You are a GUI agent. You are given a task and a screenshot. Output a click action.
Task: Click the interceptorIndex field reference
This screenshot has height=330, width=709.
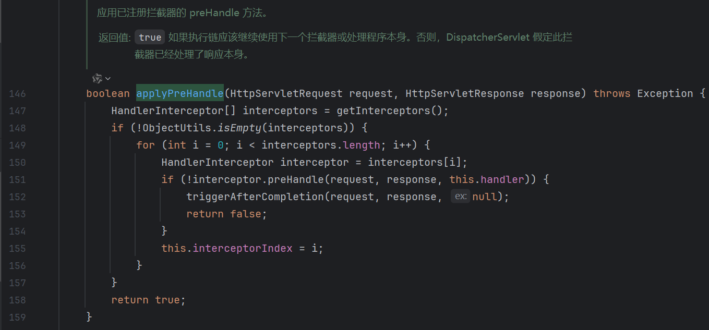(243, 249)
